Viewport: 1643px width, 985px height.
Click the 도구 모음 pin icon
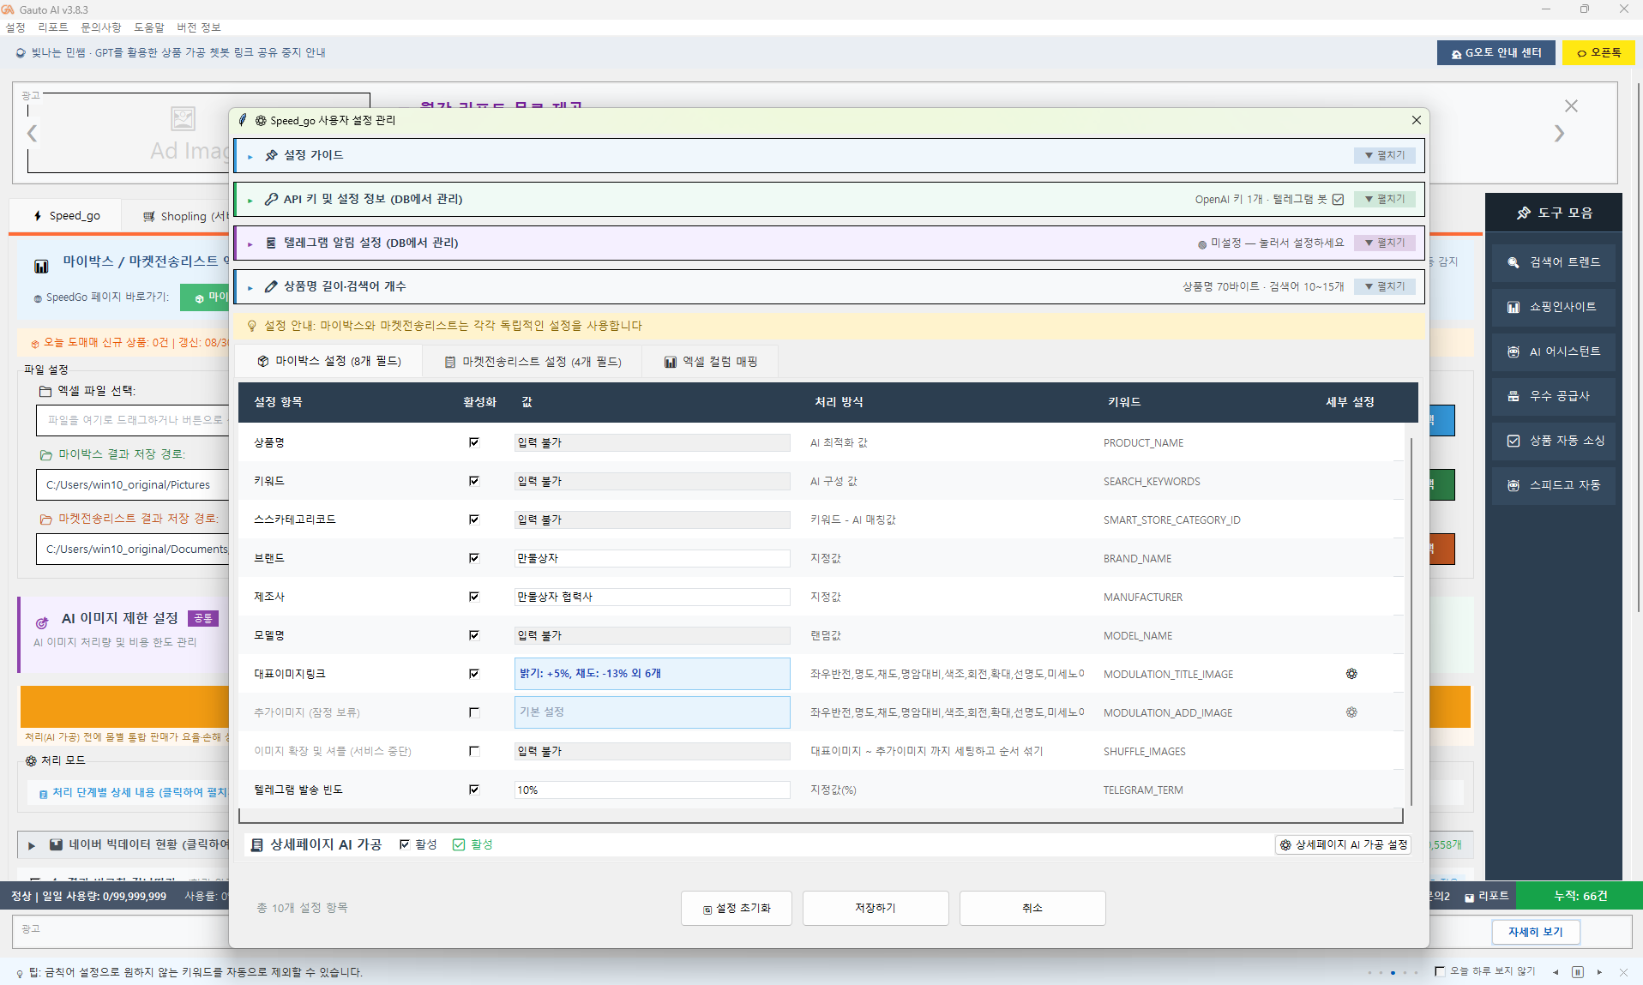tap(1524, 213)
